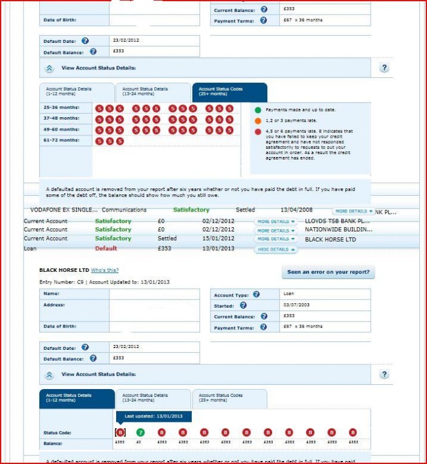Image resolution: width=427 pixels, height=464 pixels.
Task: Expand More Details for the Lloyds TSB account
Action: (x=276, y=222)
